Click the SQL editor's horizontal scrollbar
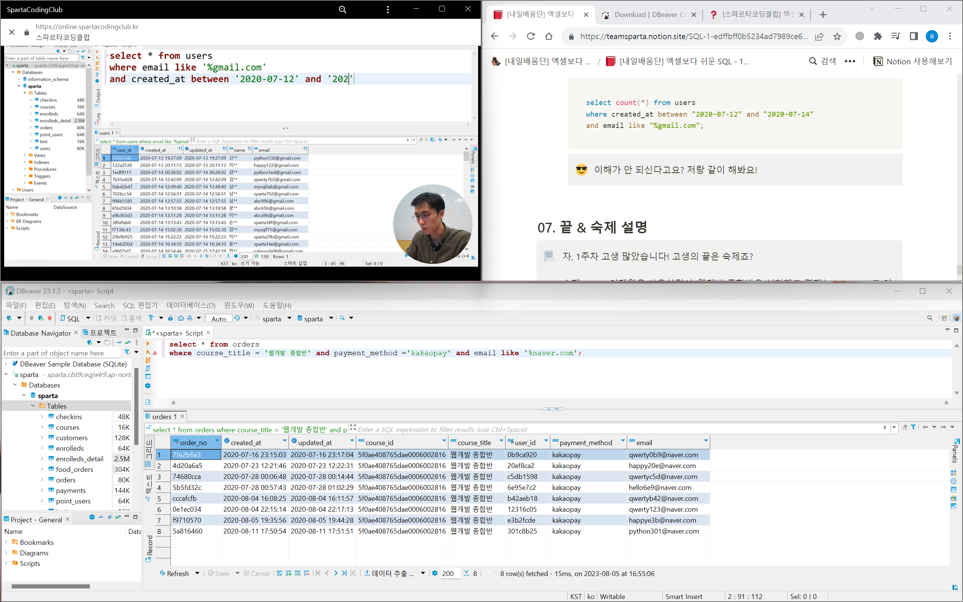 [559, 403]
